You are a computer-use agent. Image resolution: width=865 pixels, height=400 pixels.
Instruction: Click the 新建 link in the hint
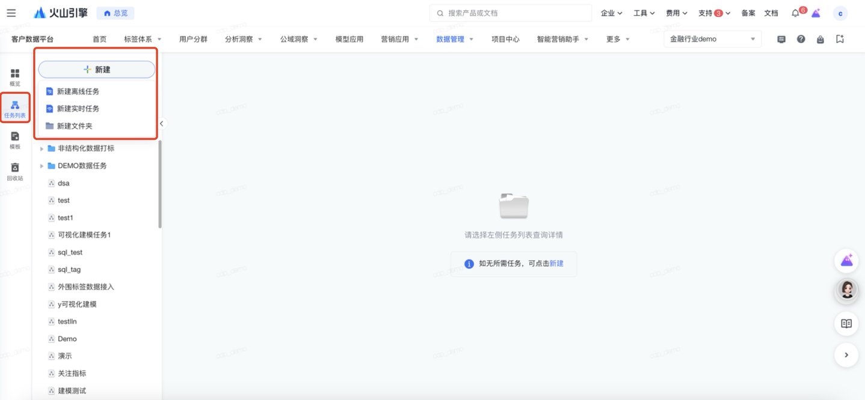coord(556,264)
